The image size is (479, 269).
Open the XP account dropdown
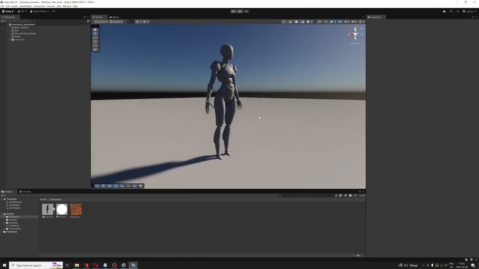click(22, 11)
